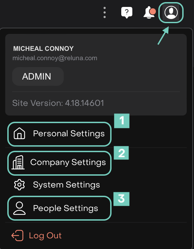Open Personal Settings
This screenshot has width=194, height=249.
(59, 134)
